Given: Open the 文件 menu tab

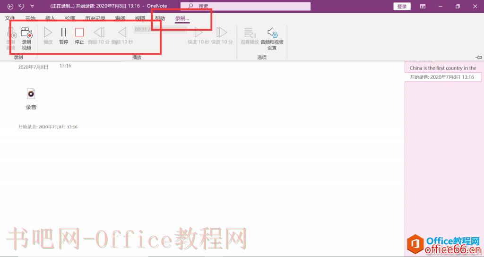Looking at the screenshot, I should coord(10,18).
